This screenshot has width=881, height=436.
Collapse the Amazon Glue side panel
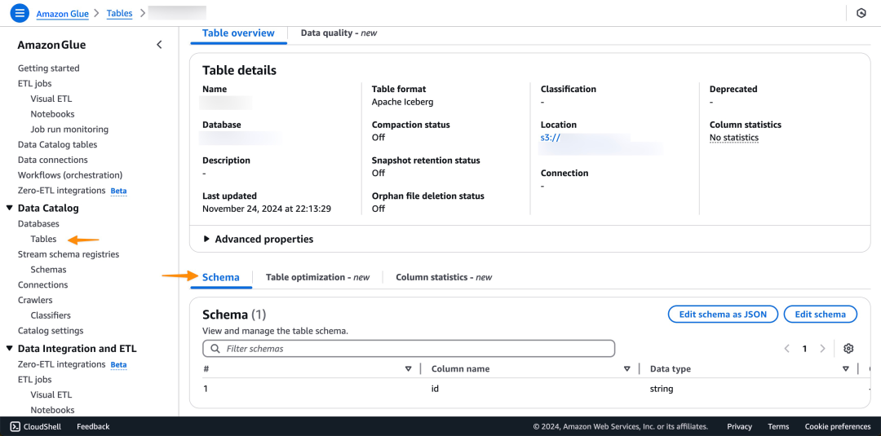(x=159, y=45)
